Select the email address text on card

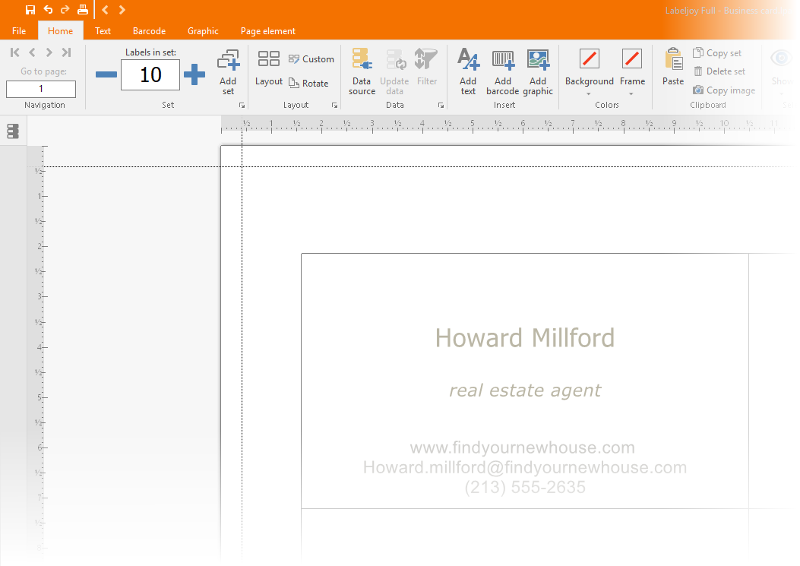(x=525, y=467)
